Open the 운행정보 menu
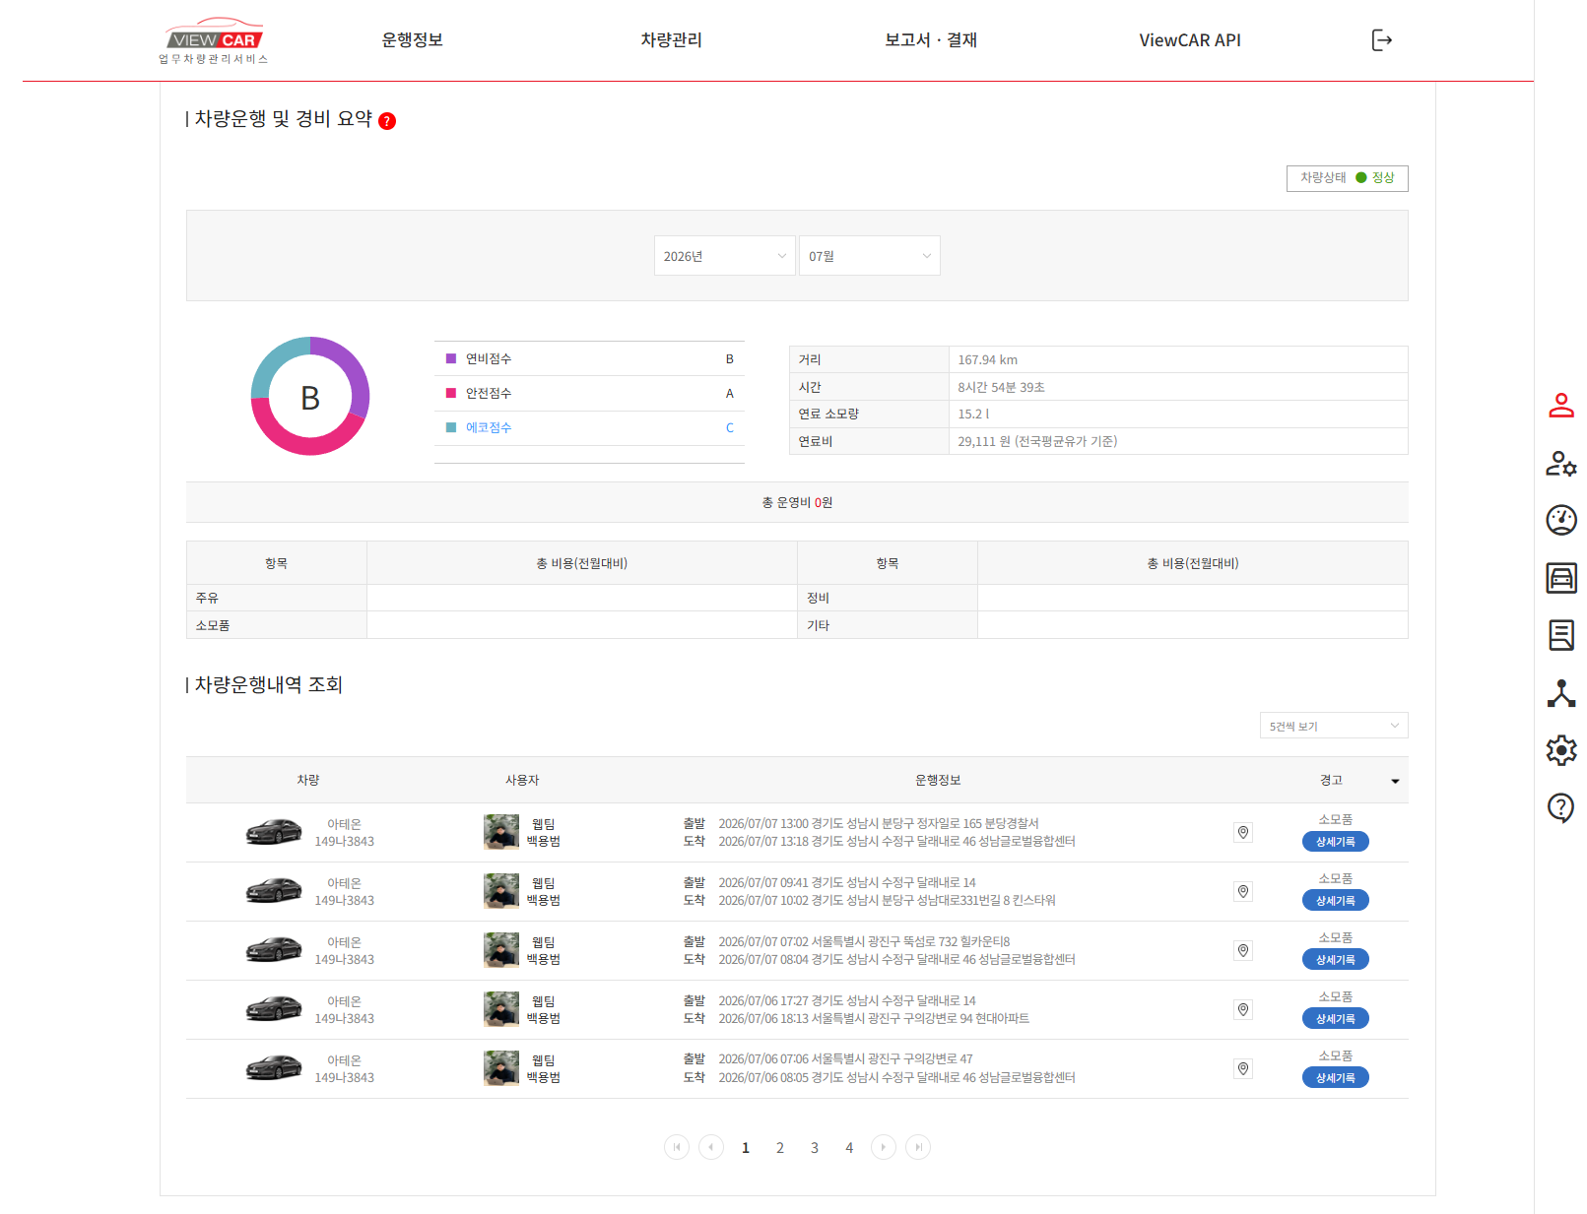 413,40
